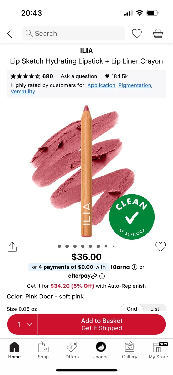
Task: Toggle the product love heart below the image
Action: [160, 246]
